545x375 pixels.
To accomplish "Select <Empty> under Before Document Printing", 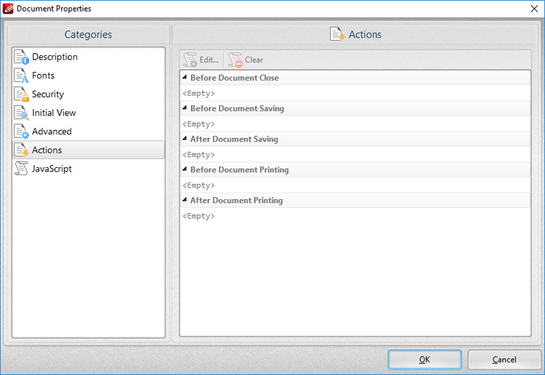I will [199, 185].
